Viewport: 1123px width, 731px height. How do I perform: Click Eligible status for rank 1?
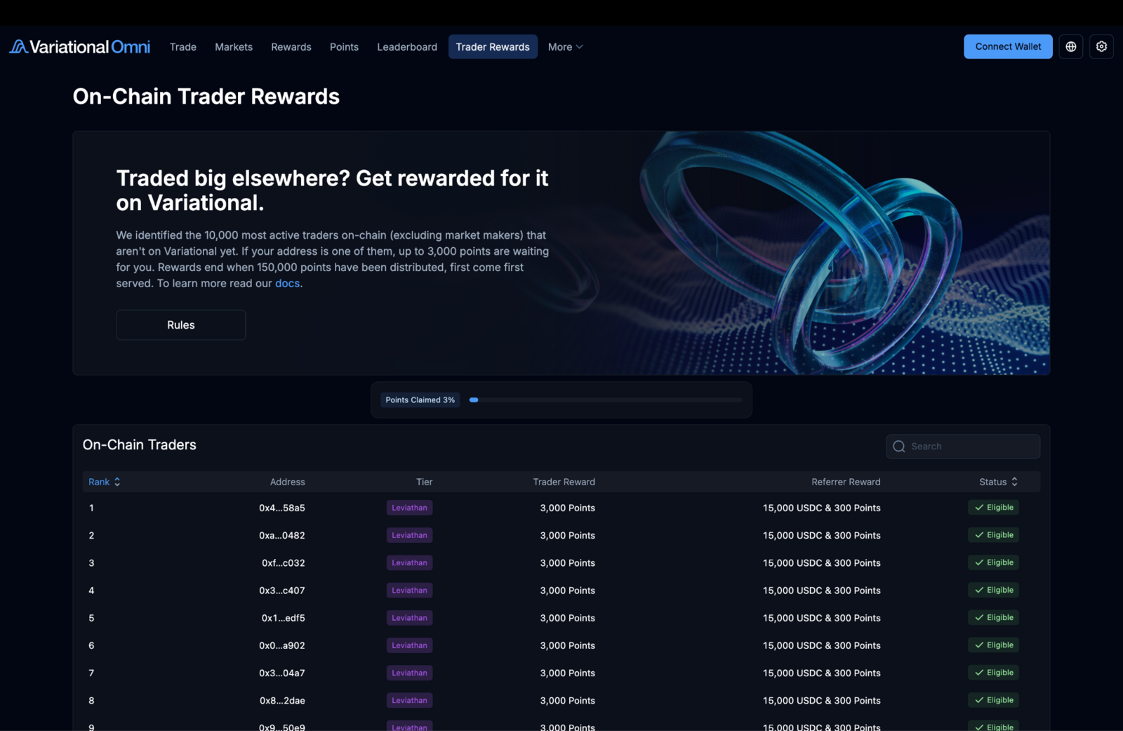pyautogui.click(x=993, y=507)
